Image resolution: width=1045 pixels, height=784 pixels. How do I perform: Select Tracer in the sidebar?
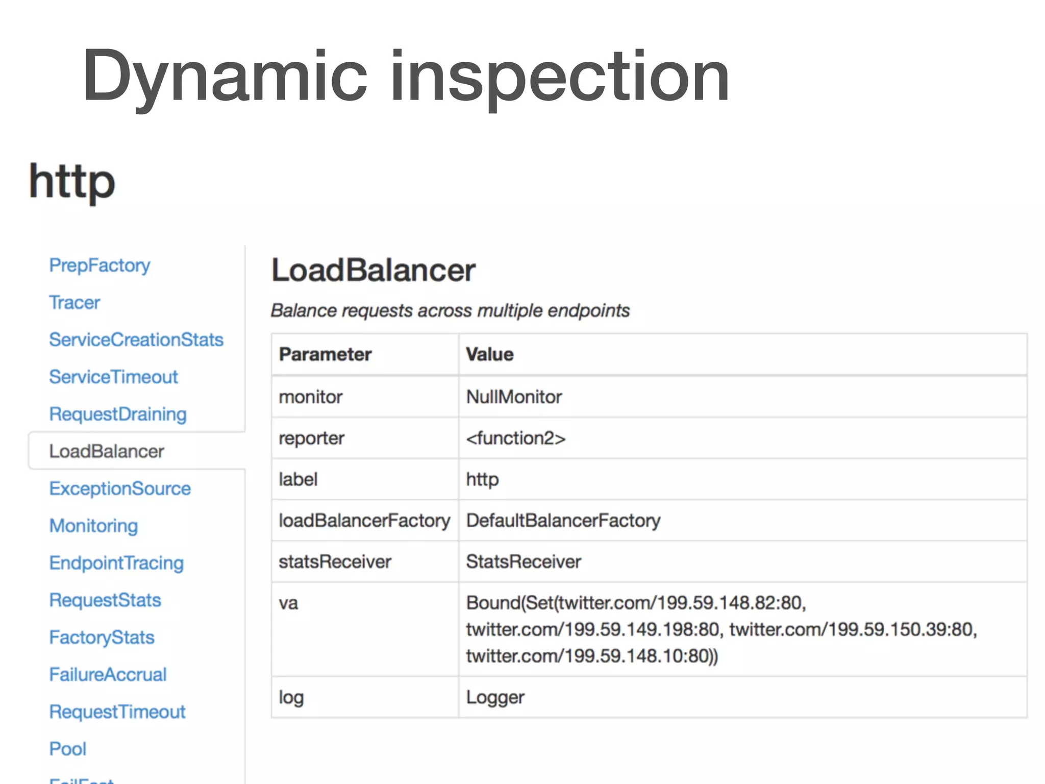pos(74,303)
